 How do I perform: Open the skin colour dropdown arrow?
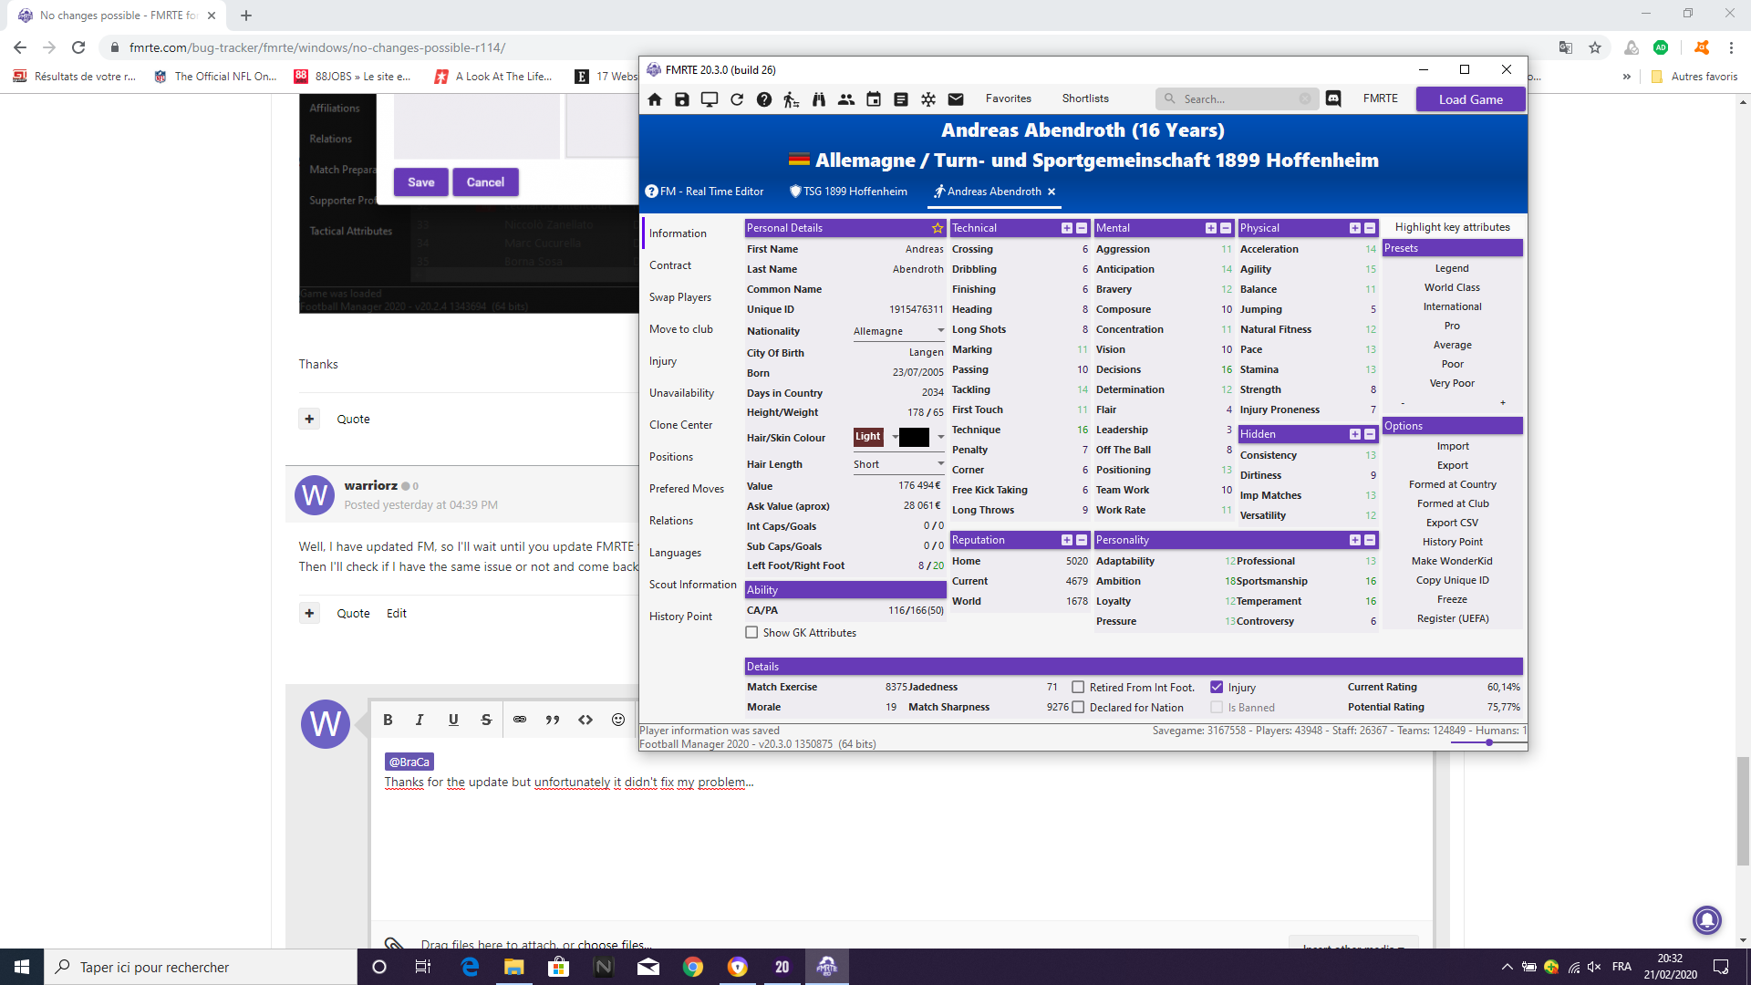[x=940, y=437]
